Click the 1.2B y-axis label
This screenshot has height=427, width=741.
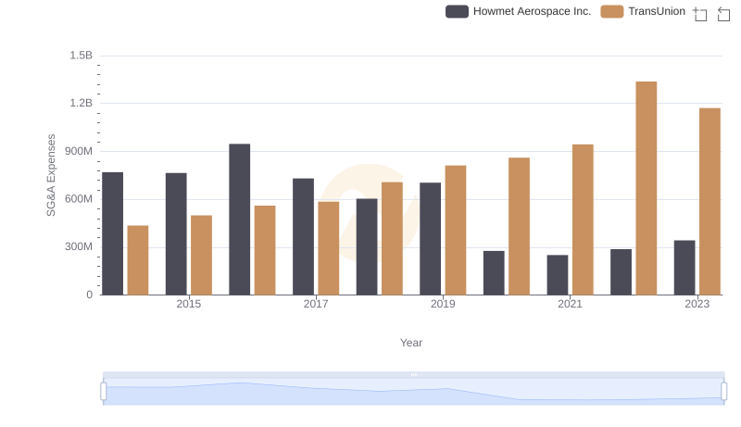[82, 103]
